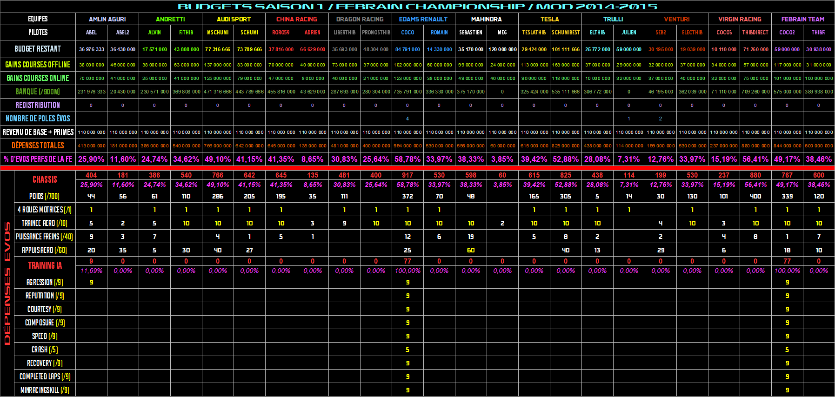This screenshot has height=397, width=835.
Task: Click the BUDGETS SAISON 1 title banner
Action: [x=417, y=7]
